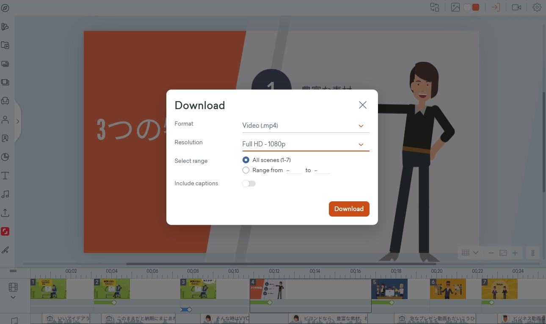The height and width of the screenshot is (324, 546).
Task: Open the settings gear icon in the top toolbar
Action: [x=537, y=7]
